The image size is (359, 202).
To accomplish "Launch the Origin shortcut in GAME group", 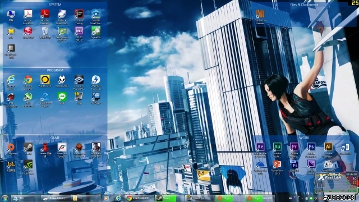I will (11, 149).
